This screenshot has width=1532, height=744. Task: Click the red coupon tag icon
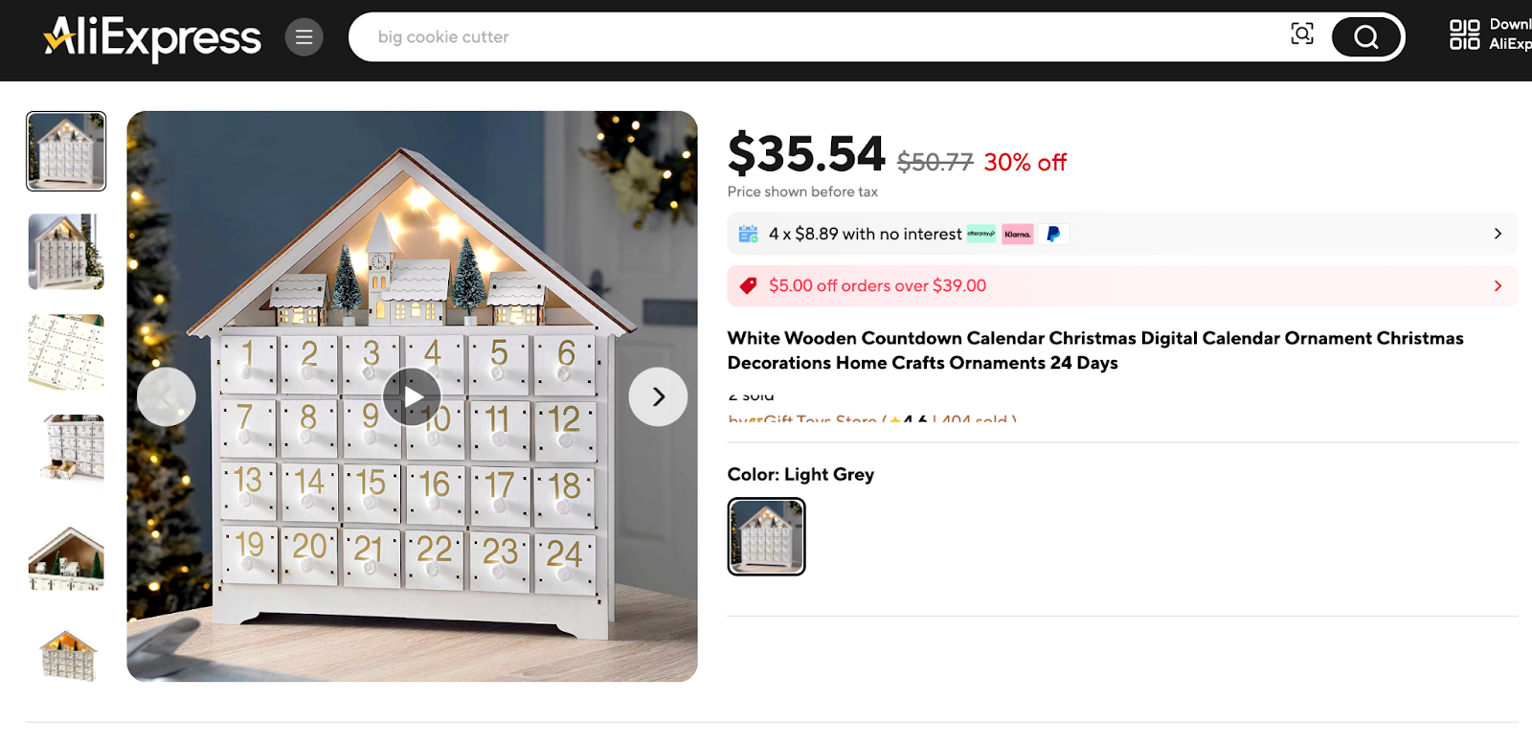coord(749,285)
